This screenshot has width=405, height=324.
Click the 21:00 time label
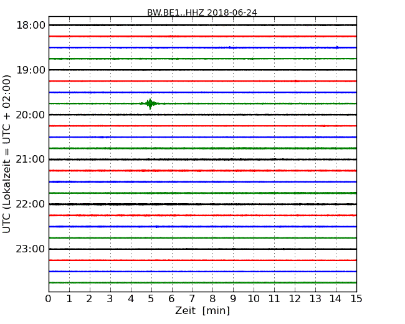pyautogui.click(x=31, y=160)
